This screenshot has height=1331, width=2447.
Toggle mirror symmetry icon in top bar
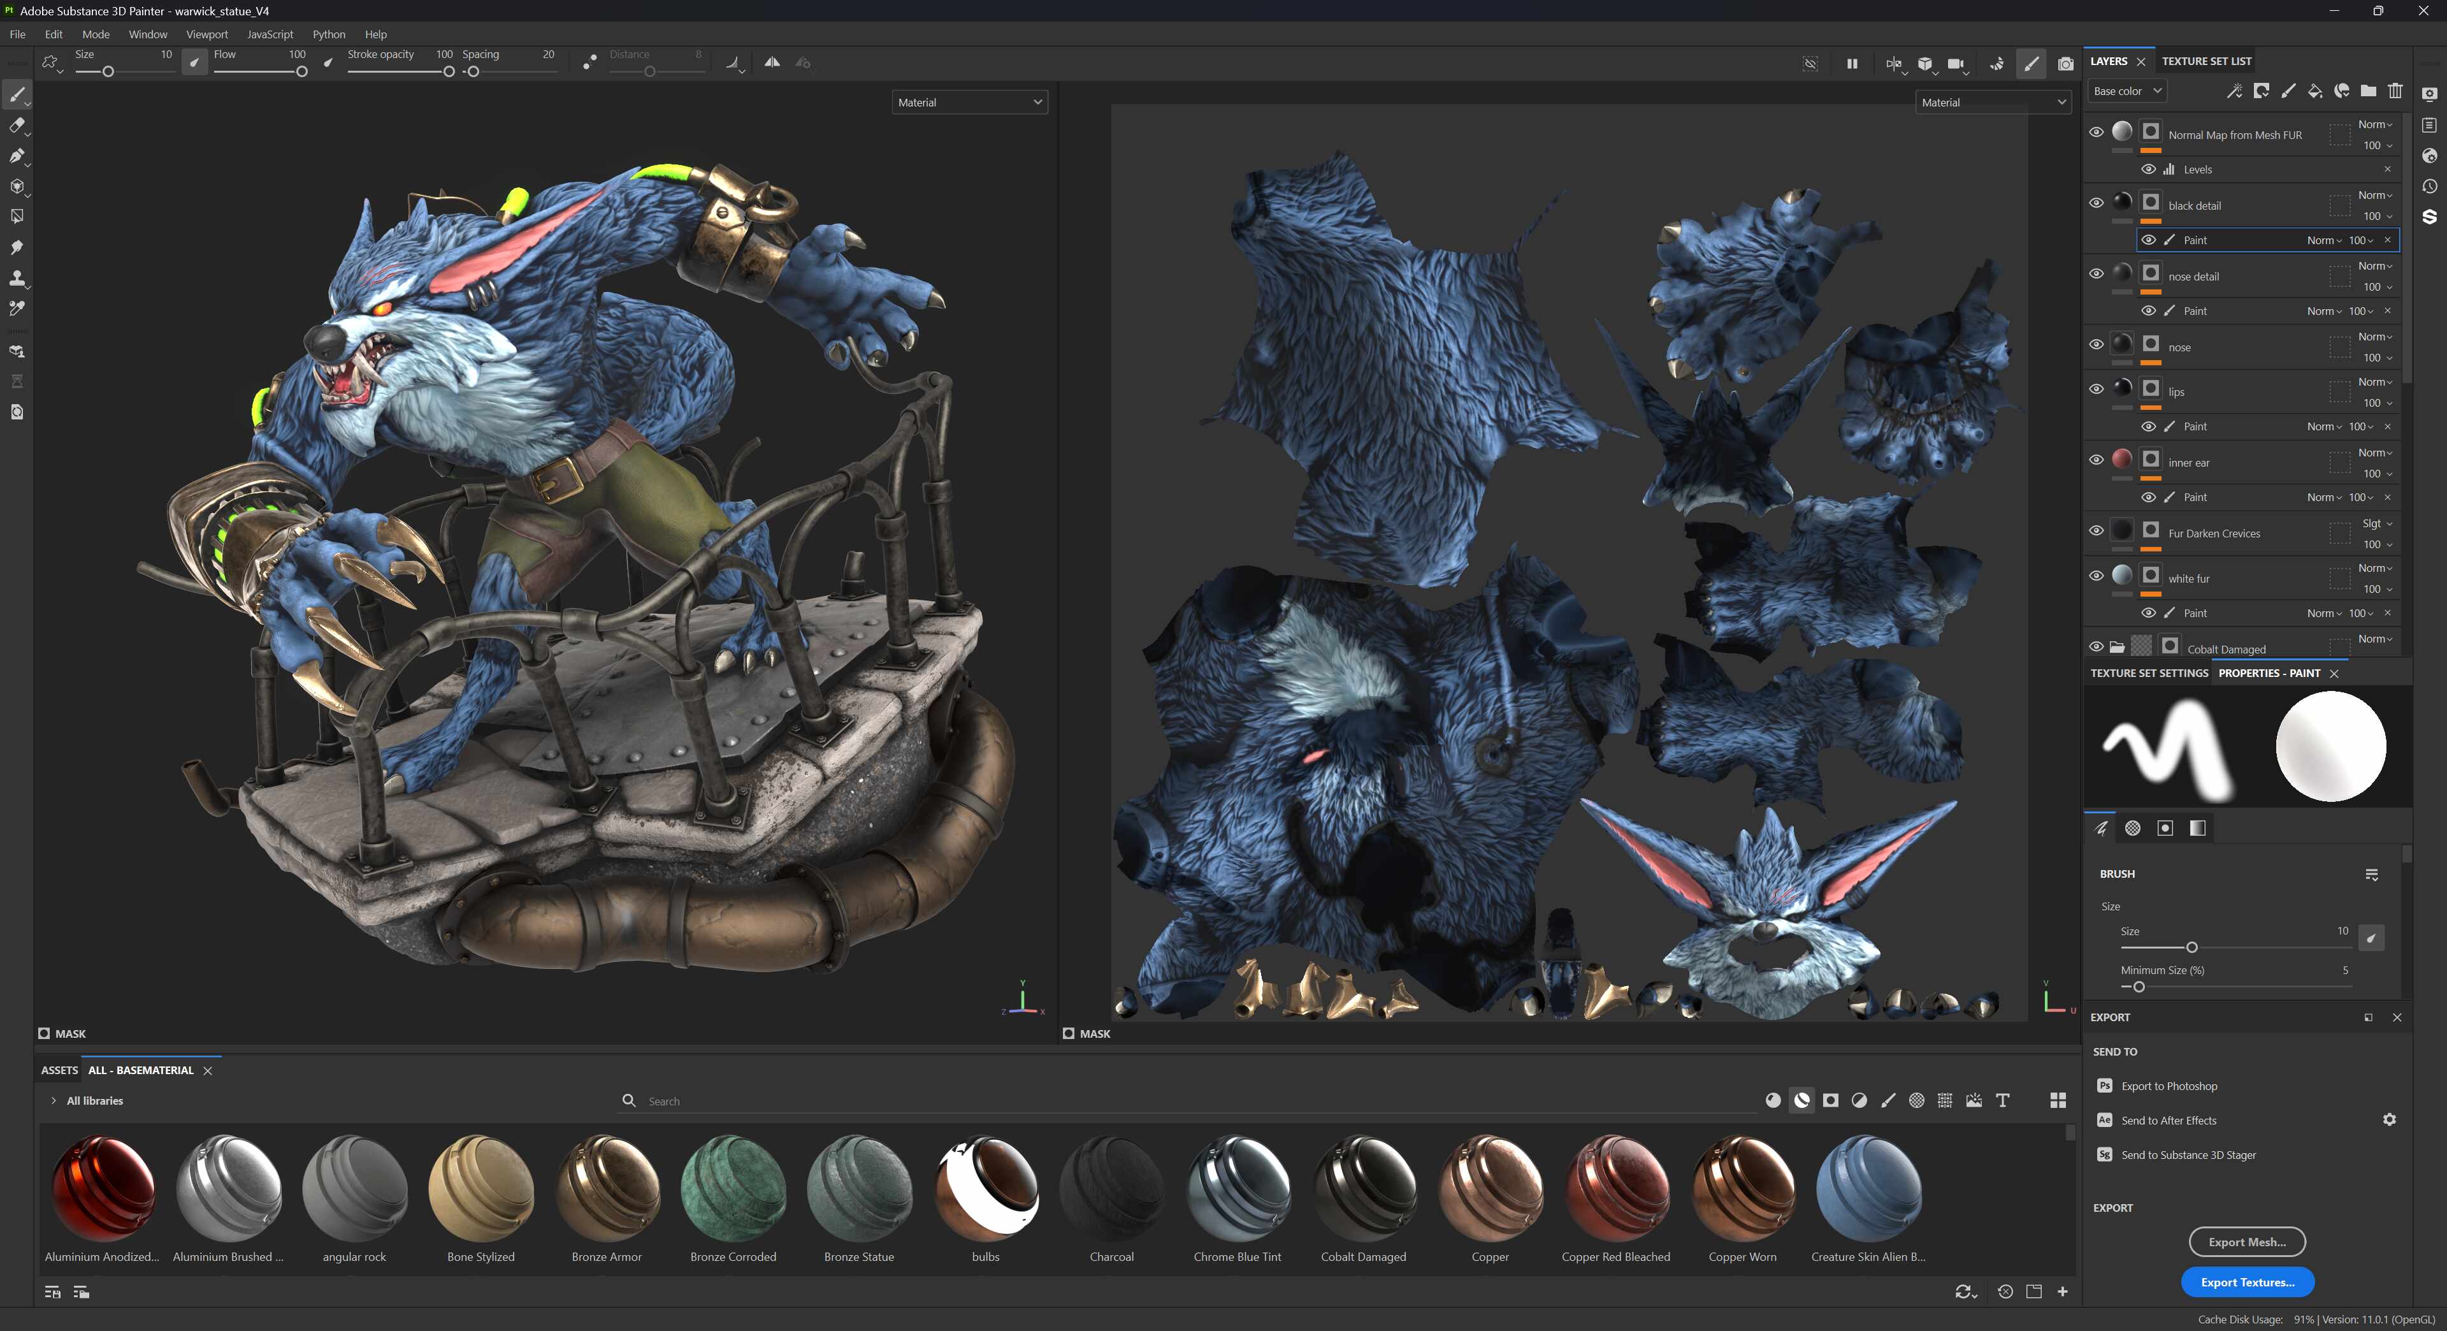pyautogui.click(x=772, y=62)
